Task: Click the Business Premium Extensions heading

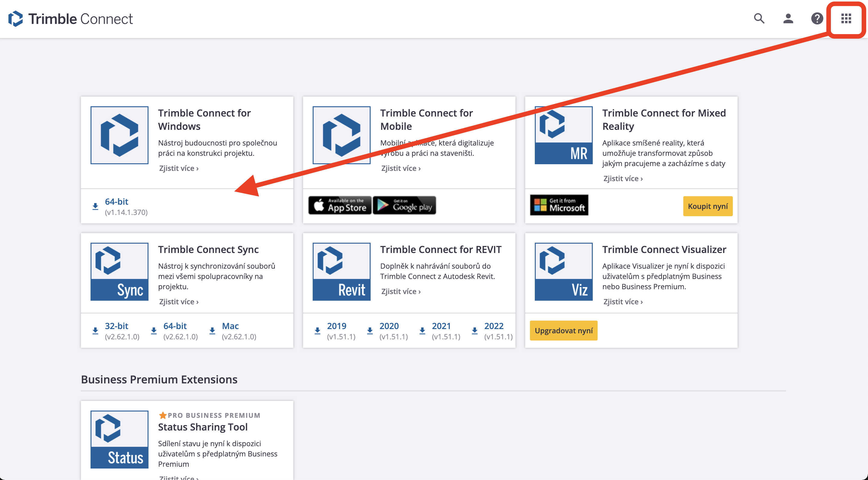Action: [159, 379]
